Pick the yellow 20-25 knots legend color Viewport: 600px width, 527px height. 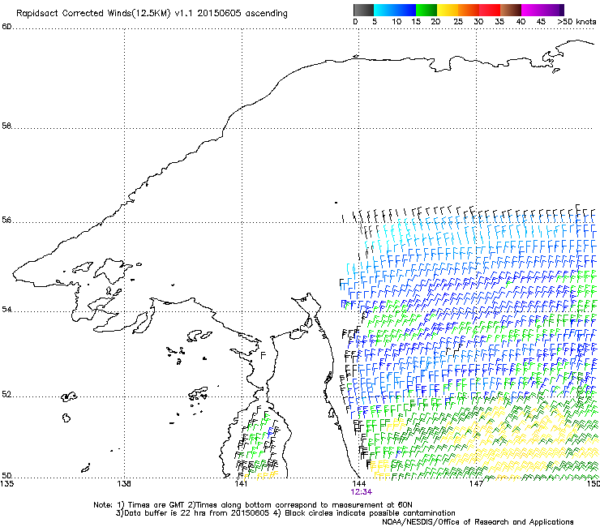(448, 10)
